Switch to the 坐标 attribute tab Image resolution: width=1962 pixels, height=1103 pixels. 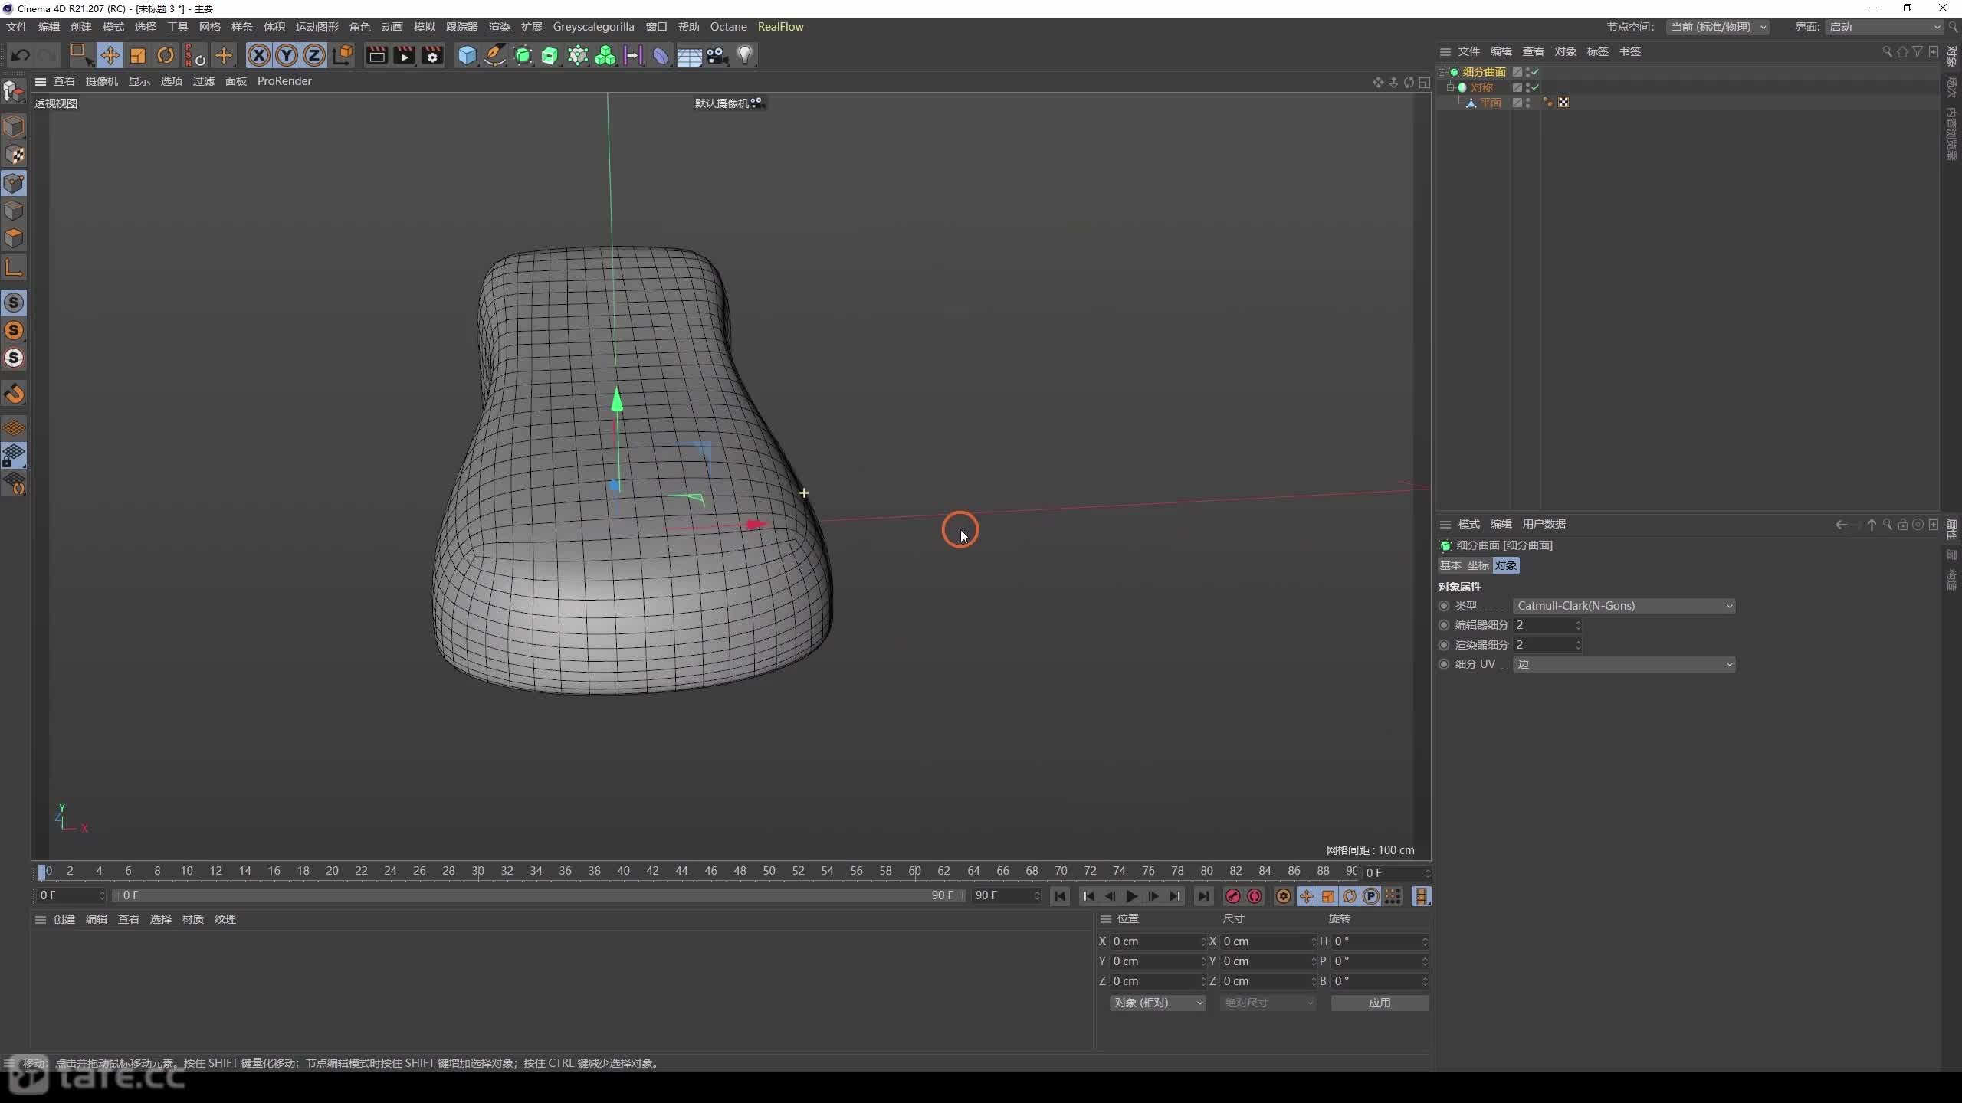click(x=1478, y=565)
